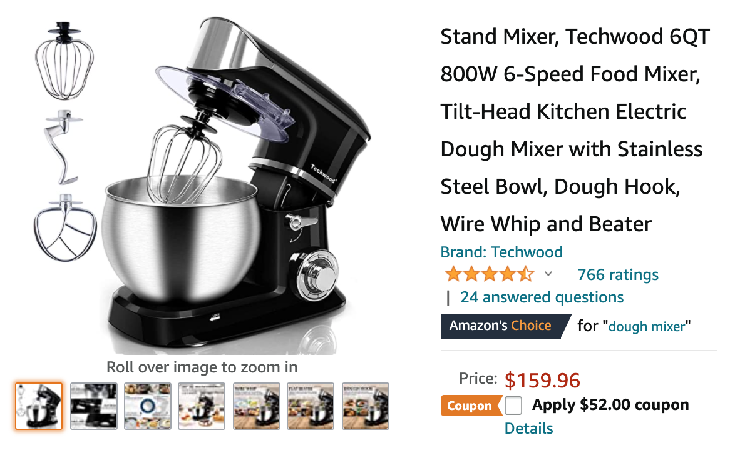Viewport: 730px width, 450px height.
Task: Open the 766 ratings link
Action: [x=618, y=275]
